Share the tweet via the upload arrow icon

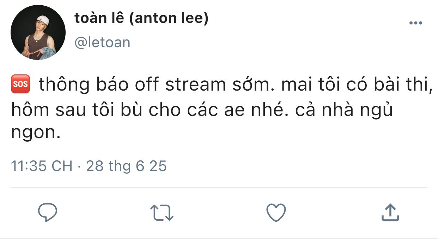coord(390,213)
